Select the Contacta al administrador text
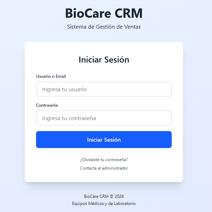 tap(104, 168)
